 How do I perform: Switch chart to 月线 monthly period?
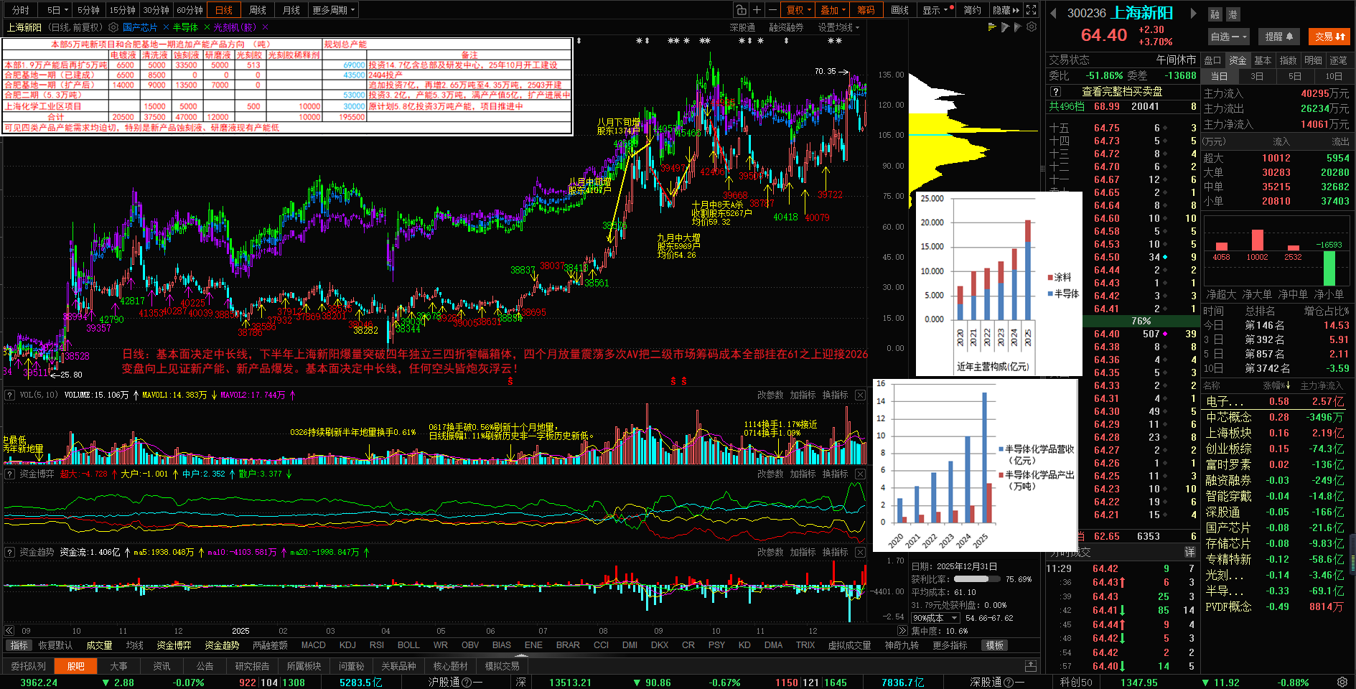tap(291, 10)
